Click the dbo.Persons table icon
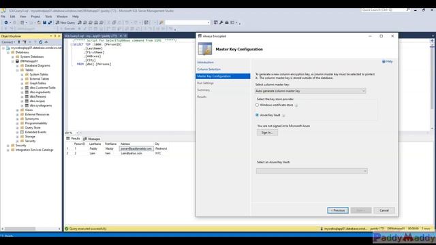Viewport: 436px width, 245px height. pos(27,97)
